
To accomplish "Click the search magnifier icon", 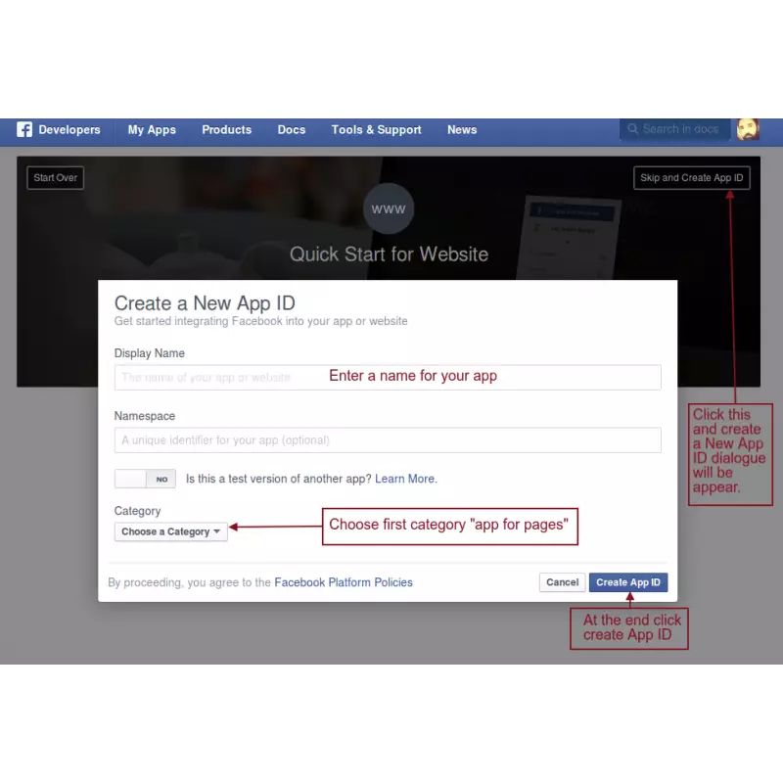I will click(x=632, y=129).
